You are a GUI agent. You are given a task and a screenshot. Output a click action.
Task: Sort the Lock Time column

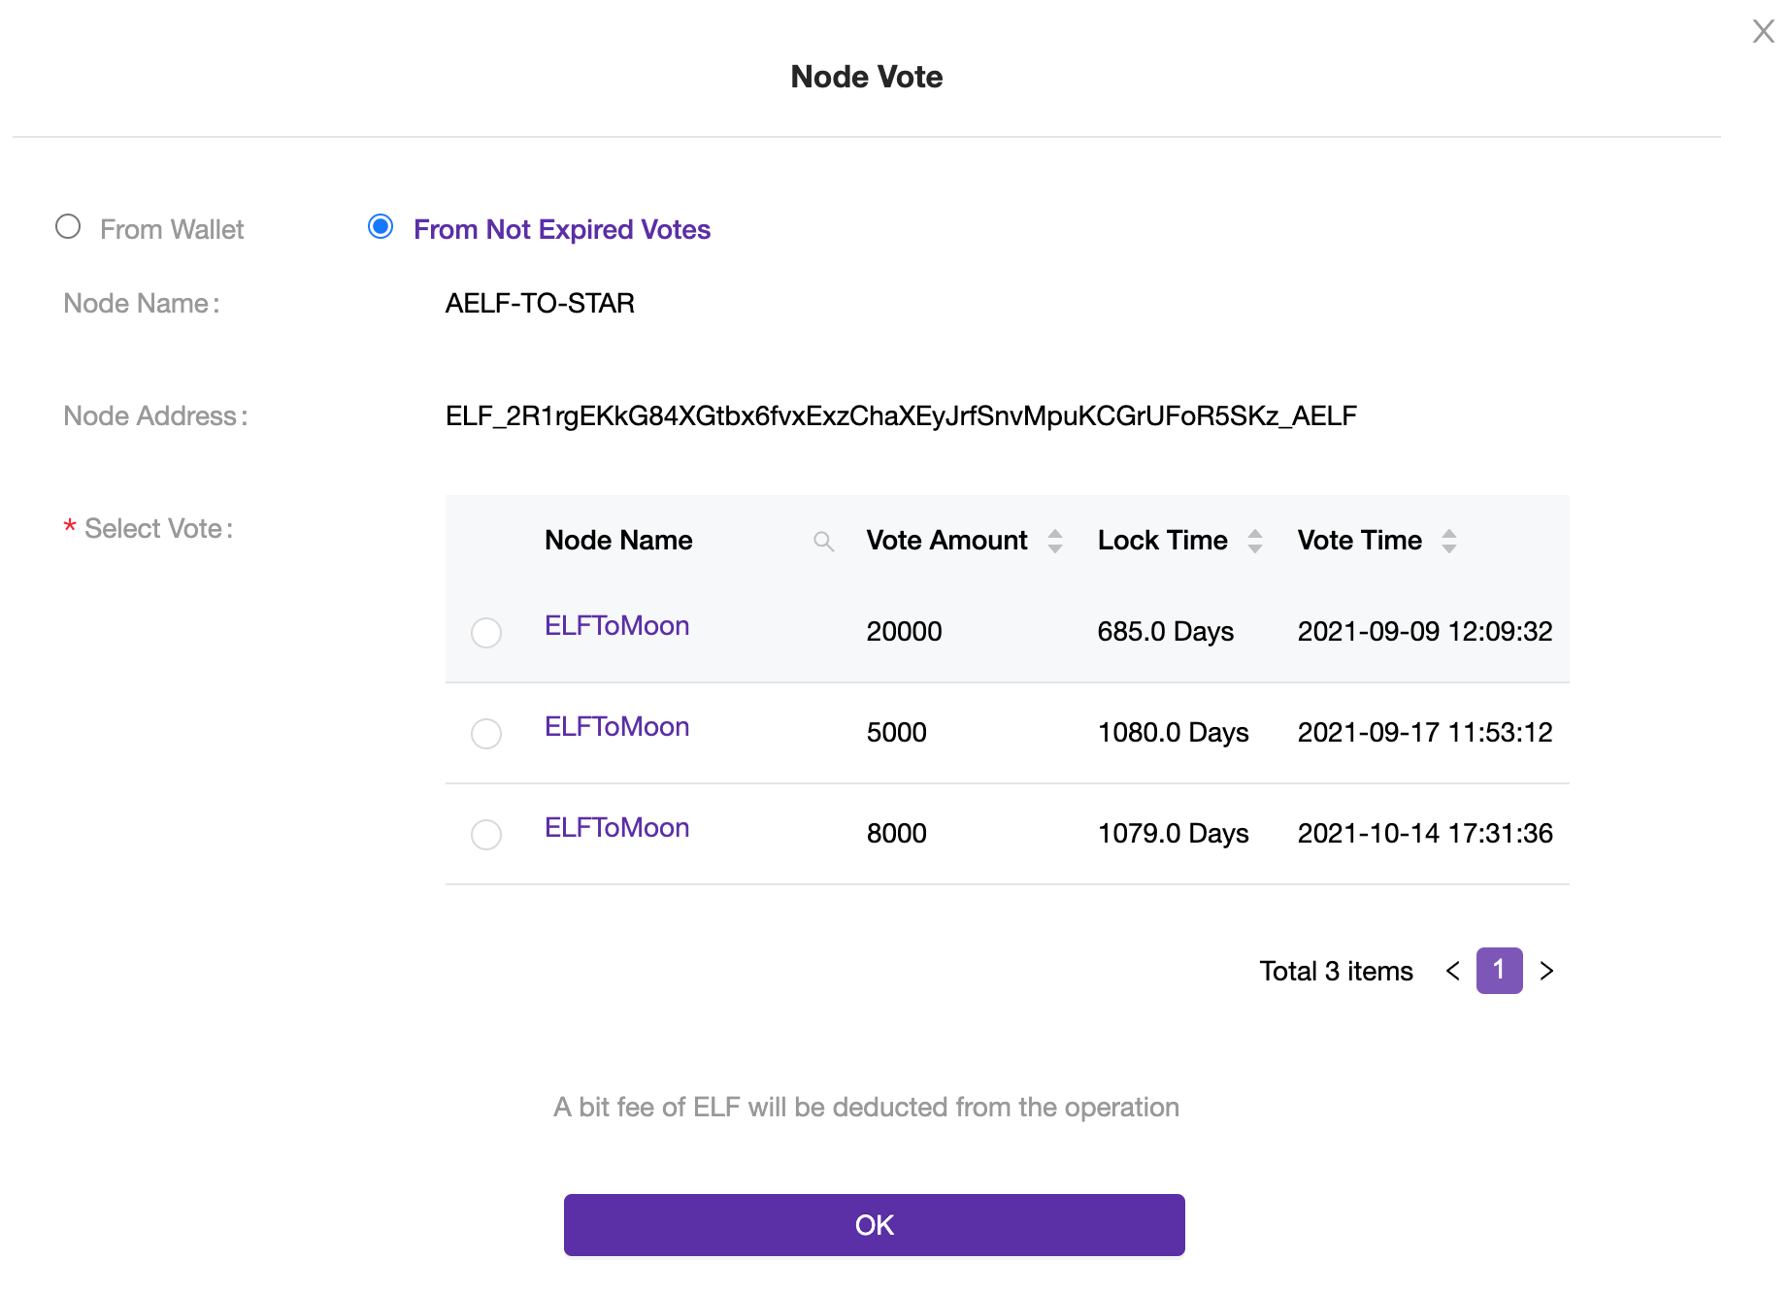(1256, 541)
